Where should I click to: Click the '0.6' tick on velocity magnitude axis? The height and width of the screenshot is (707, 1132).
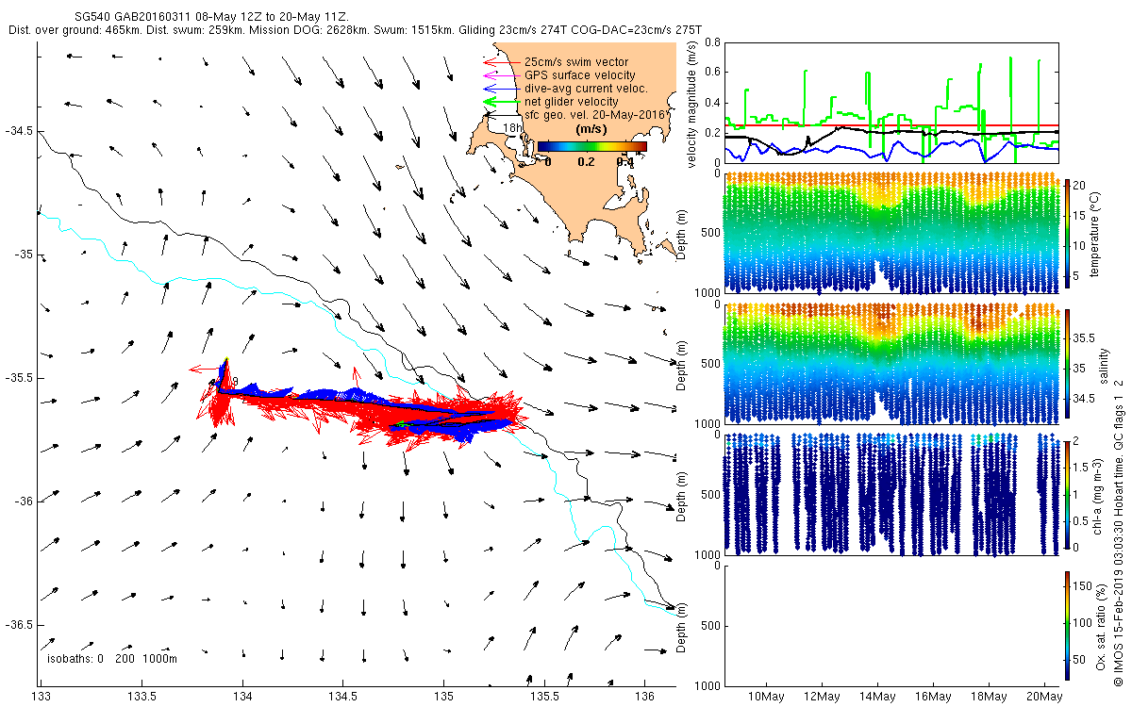(x=712, y=73)
